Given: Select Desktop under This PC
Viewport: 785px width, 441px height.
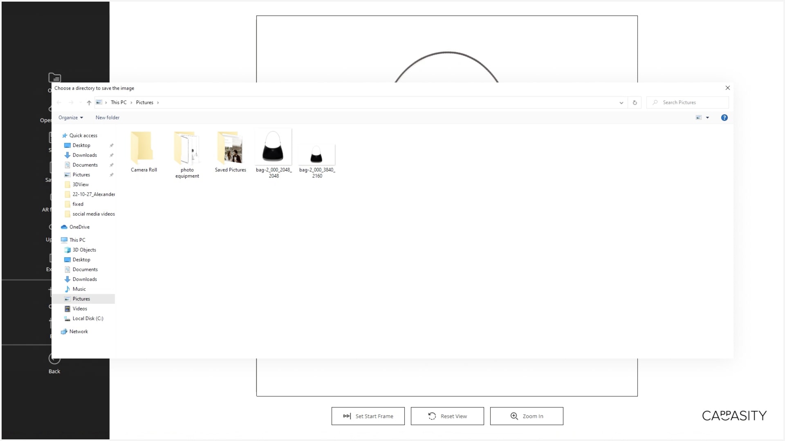Looking at the screenshot, I should [x=81, y=260].
